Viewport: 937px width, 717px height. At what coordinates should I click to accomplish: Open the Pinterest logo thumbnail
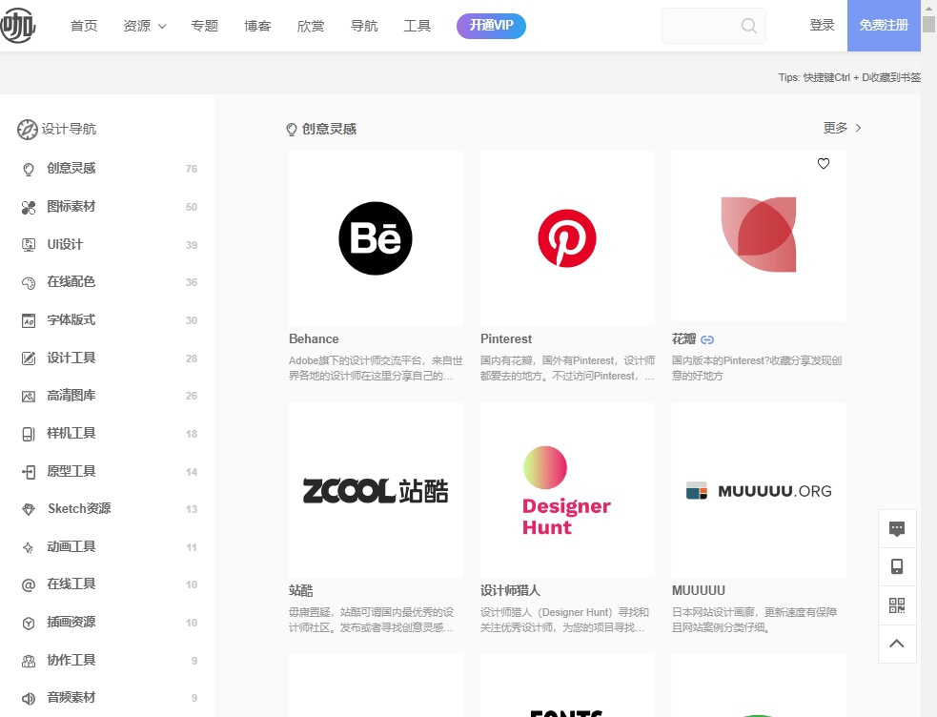coord(567,237)
